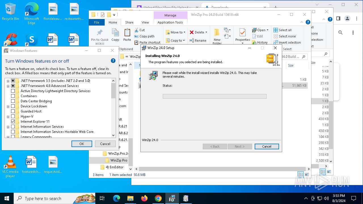The height and width of the screenshot is (204, 363).
Task: Click Select none in Explorer ribbon
Action: [284, 36]
